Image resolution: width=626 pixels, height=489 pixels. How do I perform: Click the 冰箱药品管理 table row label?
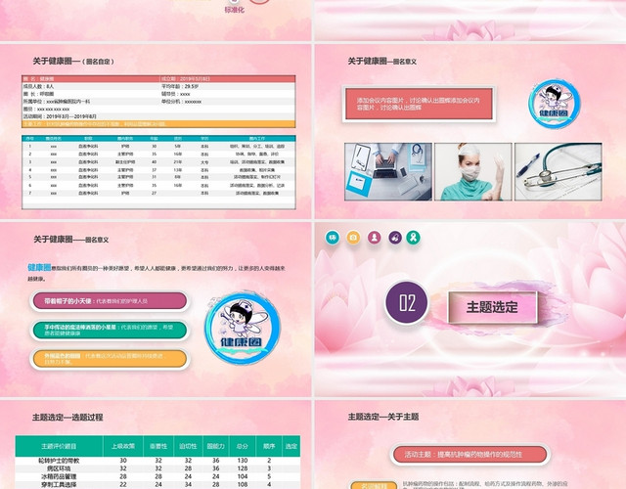click(x=59, y=476)
